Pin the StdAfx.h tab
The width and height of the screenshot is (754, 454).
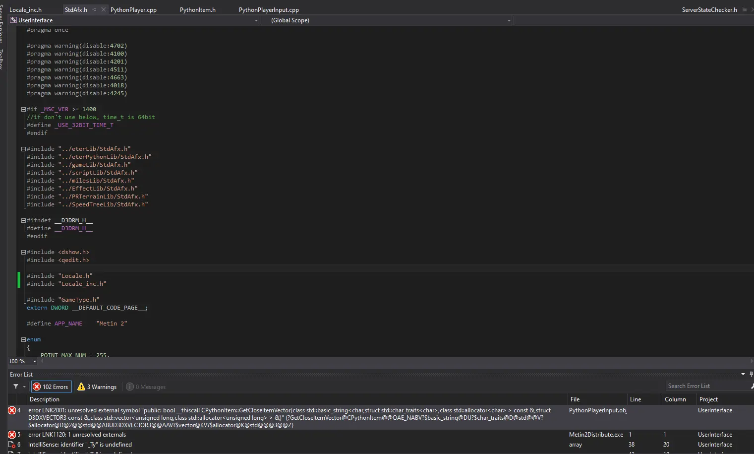point(95,10)
